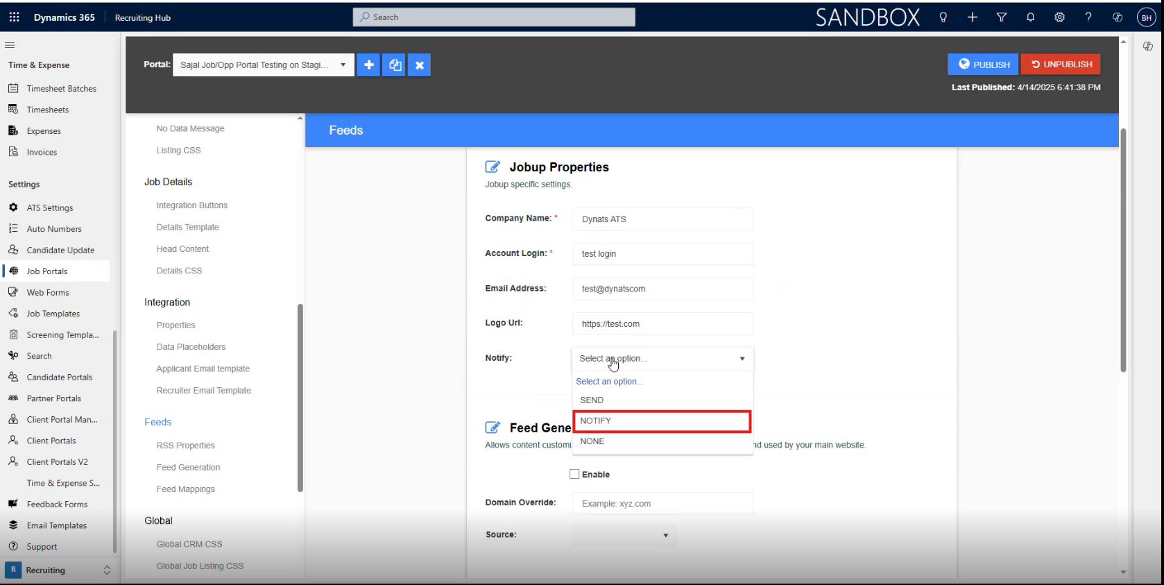Click the Account Login input field
This screenshot has width=1164, height=585.
click(x=662, y=254)
